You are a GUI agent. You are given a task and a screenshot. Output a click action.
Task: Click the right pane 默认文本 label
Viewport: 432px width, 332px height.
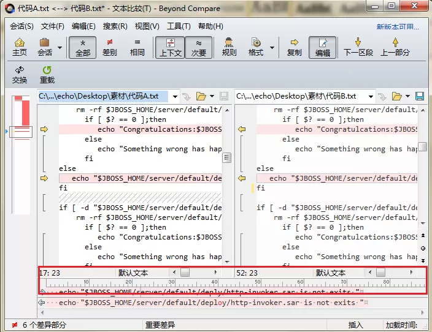tap(331, 273)
